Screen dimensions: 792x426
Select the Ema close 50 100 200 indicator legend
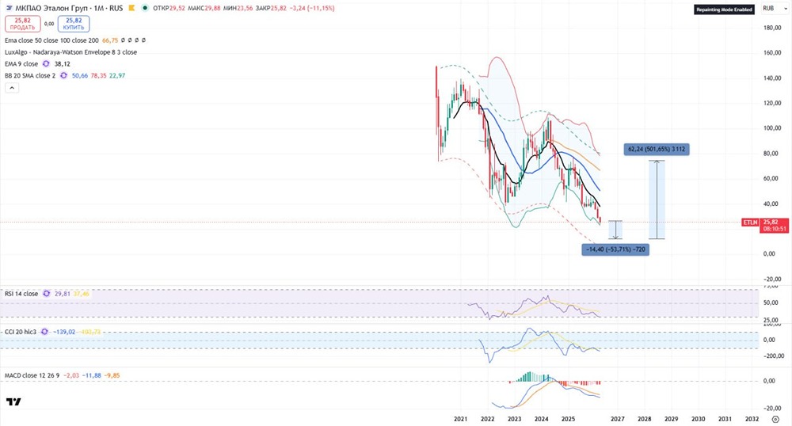(51, 40)
